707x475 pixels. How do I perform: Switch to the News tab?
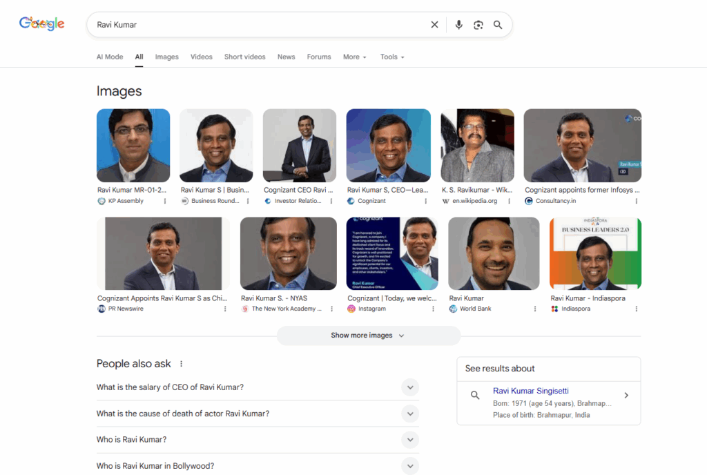click(286, 57)
